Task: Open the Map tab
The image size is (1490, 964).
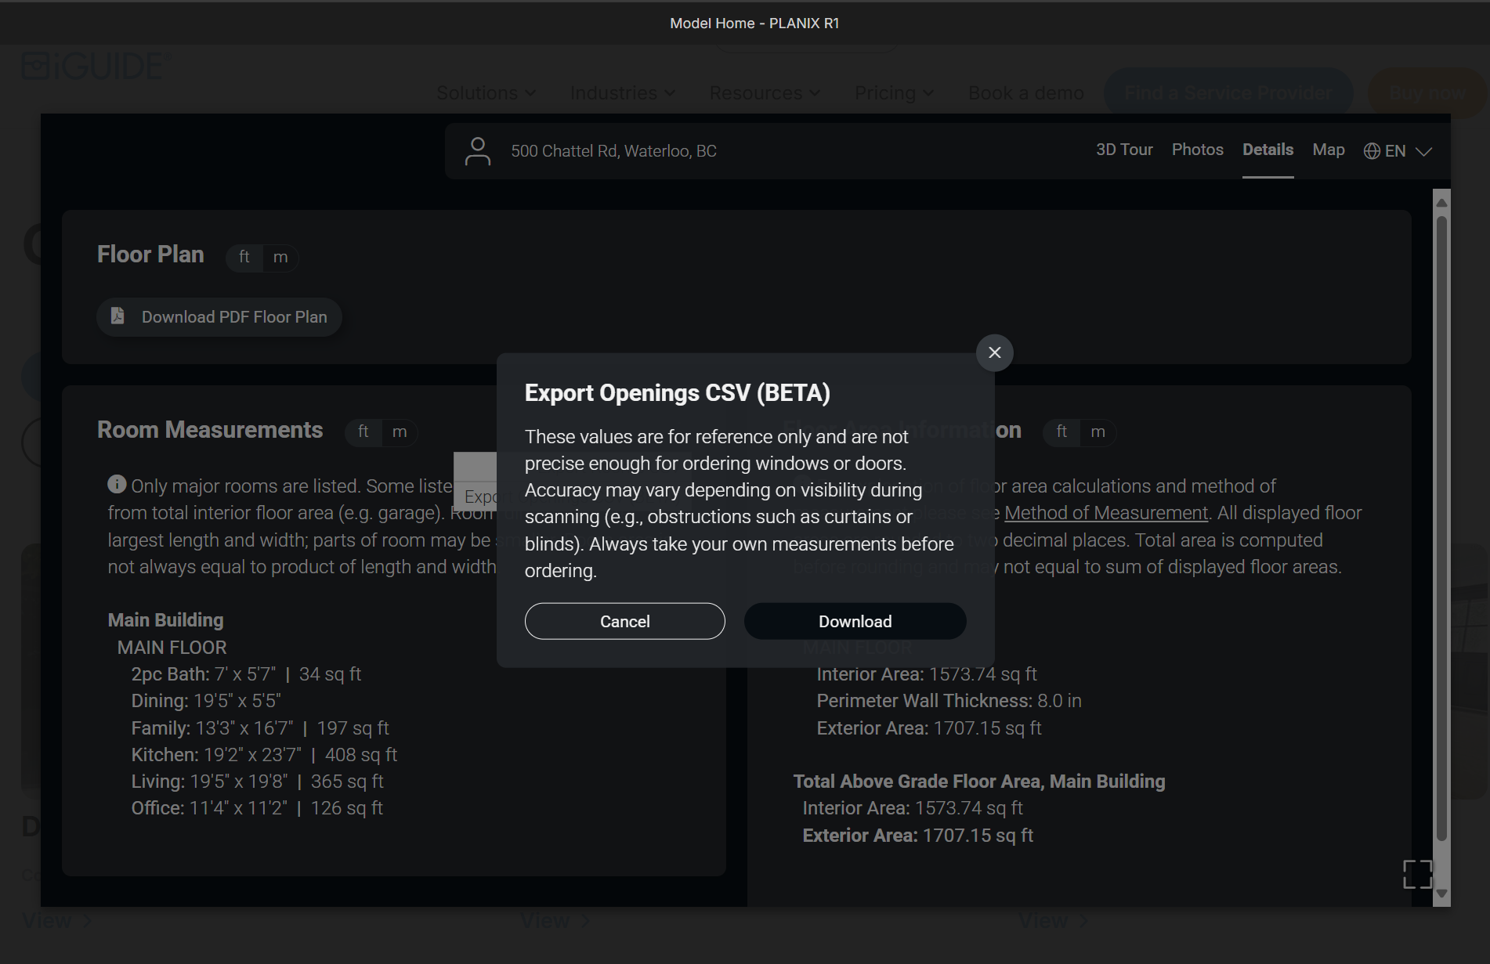Action: 1329,150
